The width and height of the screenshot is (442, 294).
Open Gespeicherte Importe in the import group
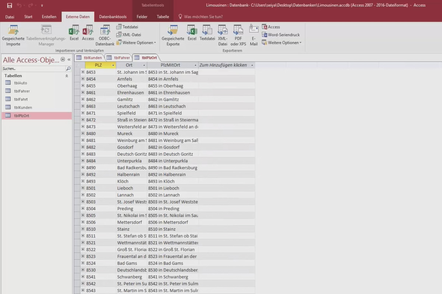13,35
